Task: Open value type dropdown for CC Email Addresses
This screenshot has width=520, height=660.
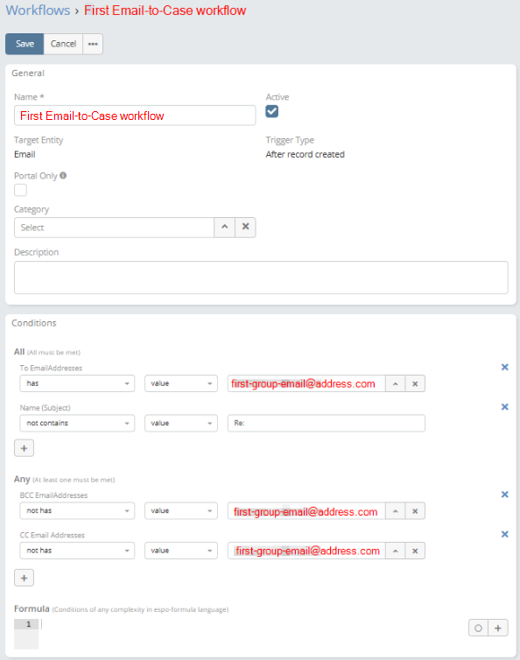Action: coord(181,551)
